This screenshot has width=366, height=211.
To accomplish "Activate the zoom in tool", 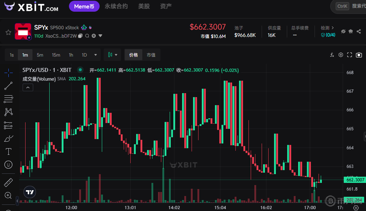I will (x=8, y=195).
